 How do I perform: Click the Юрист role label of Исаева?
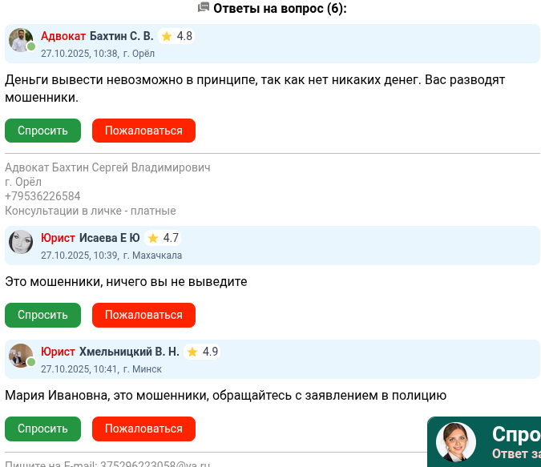point(58,238)
